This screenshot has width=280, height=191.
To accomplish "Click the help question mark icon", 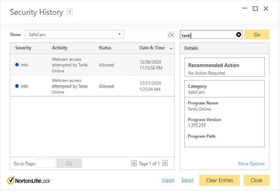I will click(x=70, y=12).
